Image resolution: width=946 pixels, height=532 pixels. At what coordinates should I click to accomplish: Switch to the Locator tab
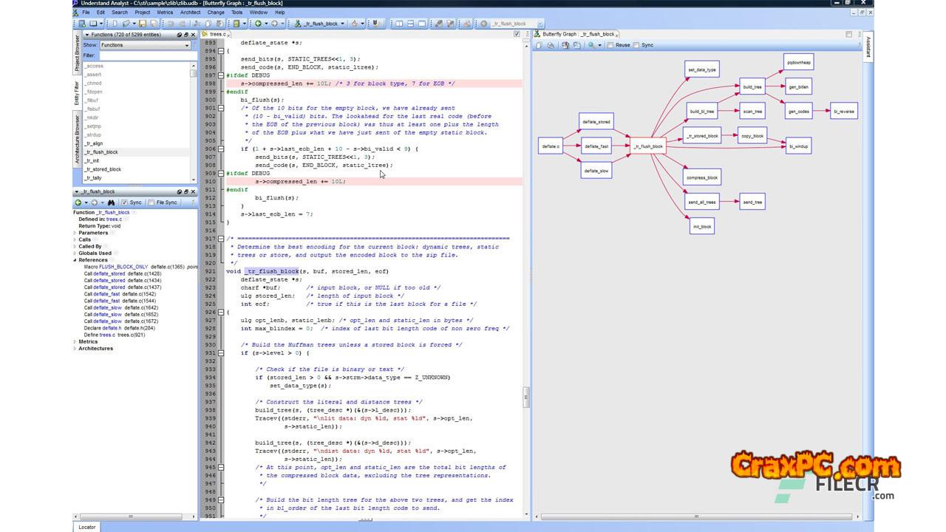click(x=87, y=527)
